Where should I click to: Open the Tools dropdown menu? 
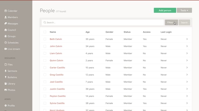tap(184, 10)
